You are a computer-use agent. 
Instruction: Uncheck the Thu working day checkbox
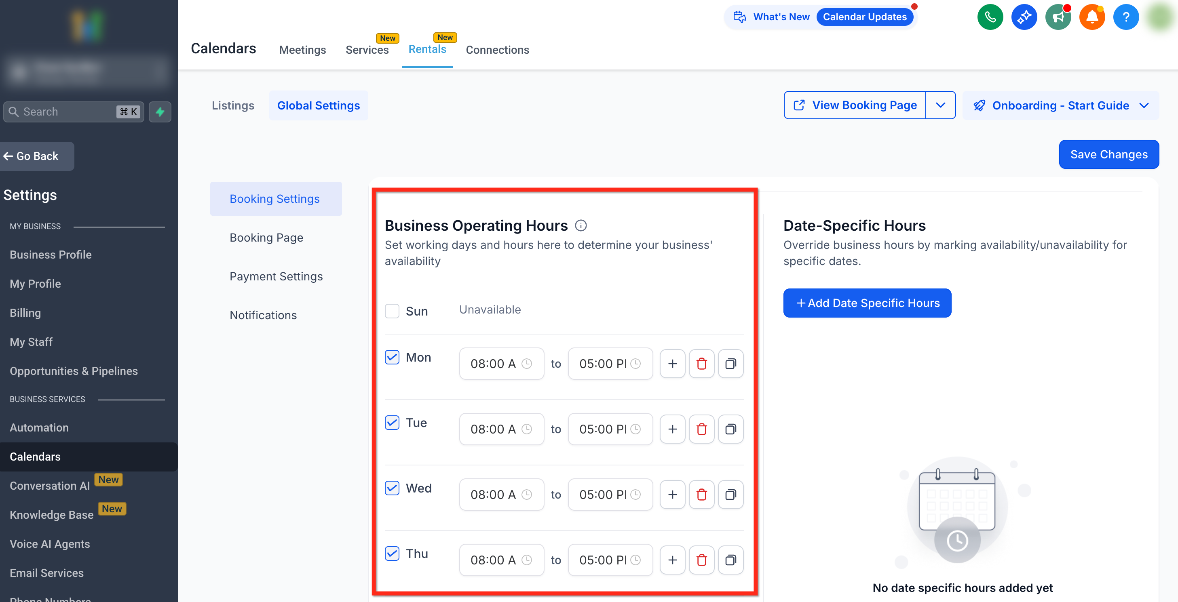tap(392, 554)
